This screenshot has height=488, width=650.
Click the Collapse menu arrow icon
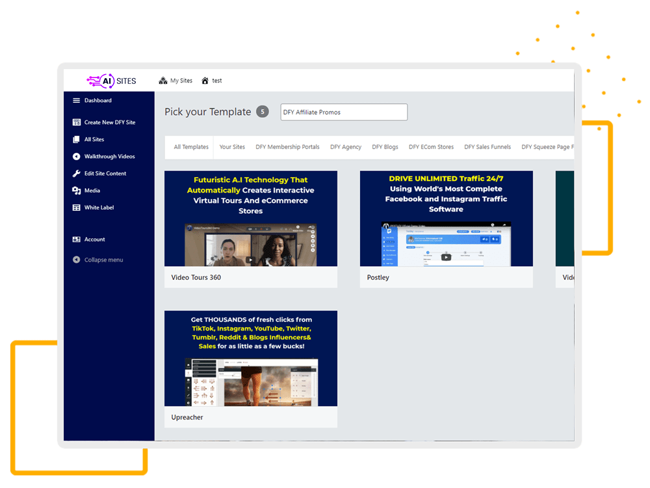click(x=76, y=260)
